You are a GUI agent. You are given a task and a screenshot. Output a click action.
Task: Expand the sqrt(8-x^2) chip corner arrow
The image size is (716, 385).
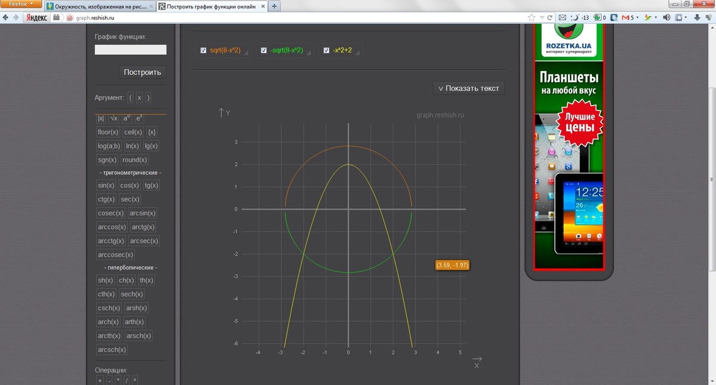(246, 54)
